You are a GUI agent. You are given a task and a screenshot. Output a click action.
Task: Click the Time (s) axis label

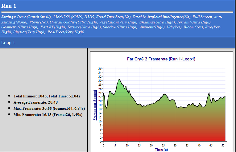161,150
